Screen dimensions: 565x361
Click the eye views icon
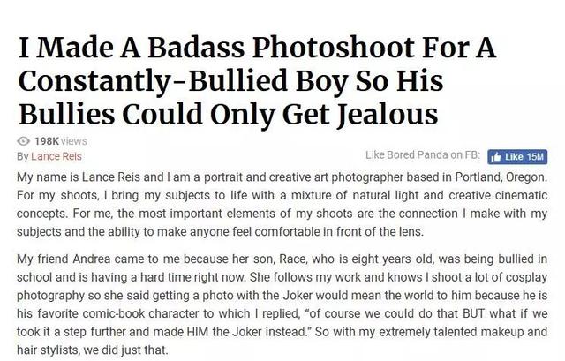click(x=24, y=141)
